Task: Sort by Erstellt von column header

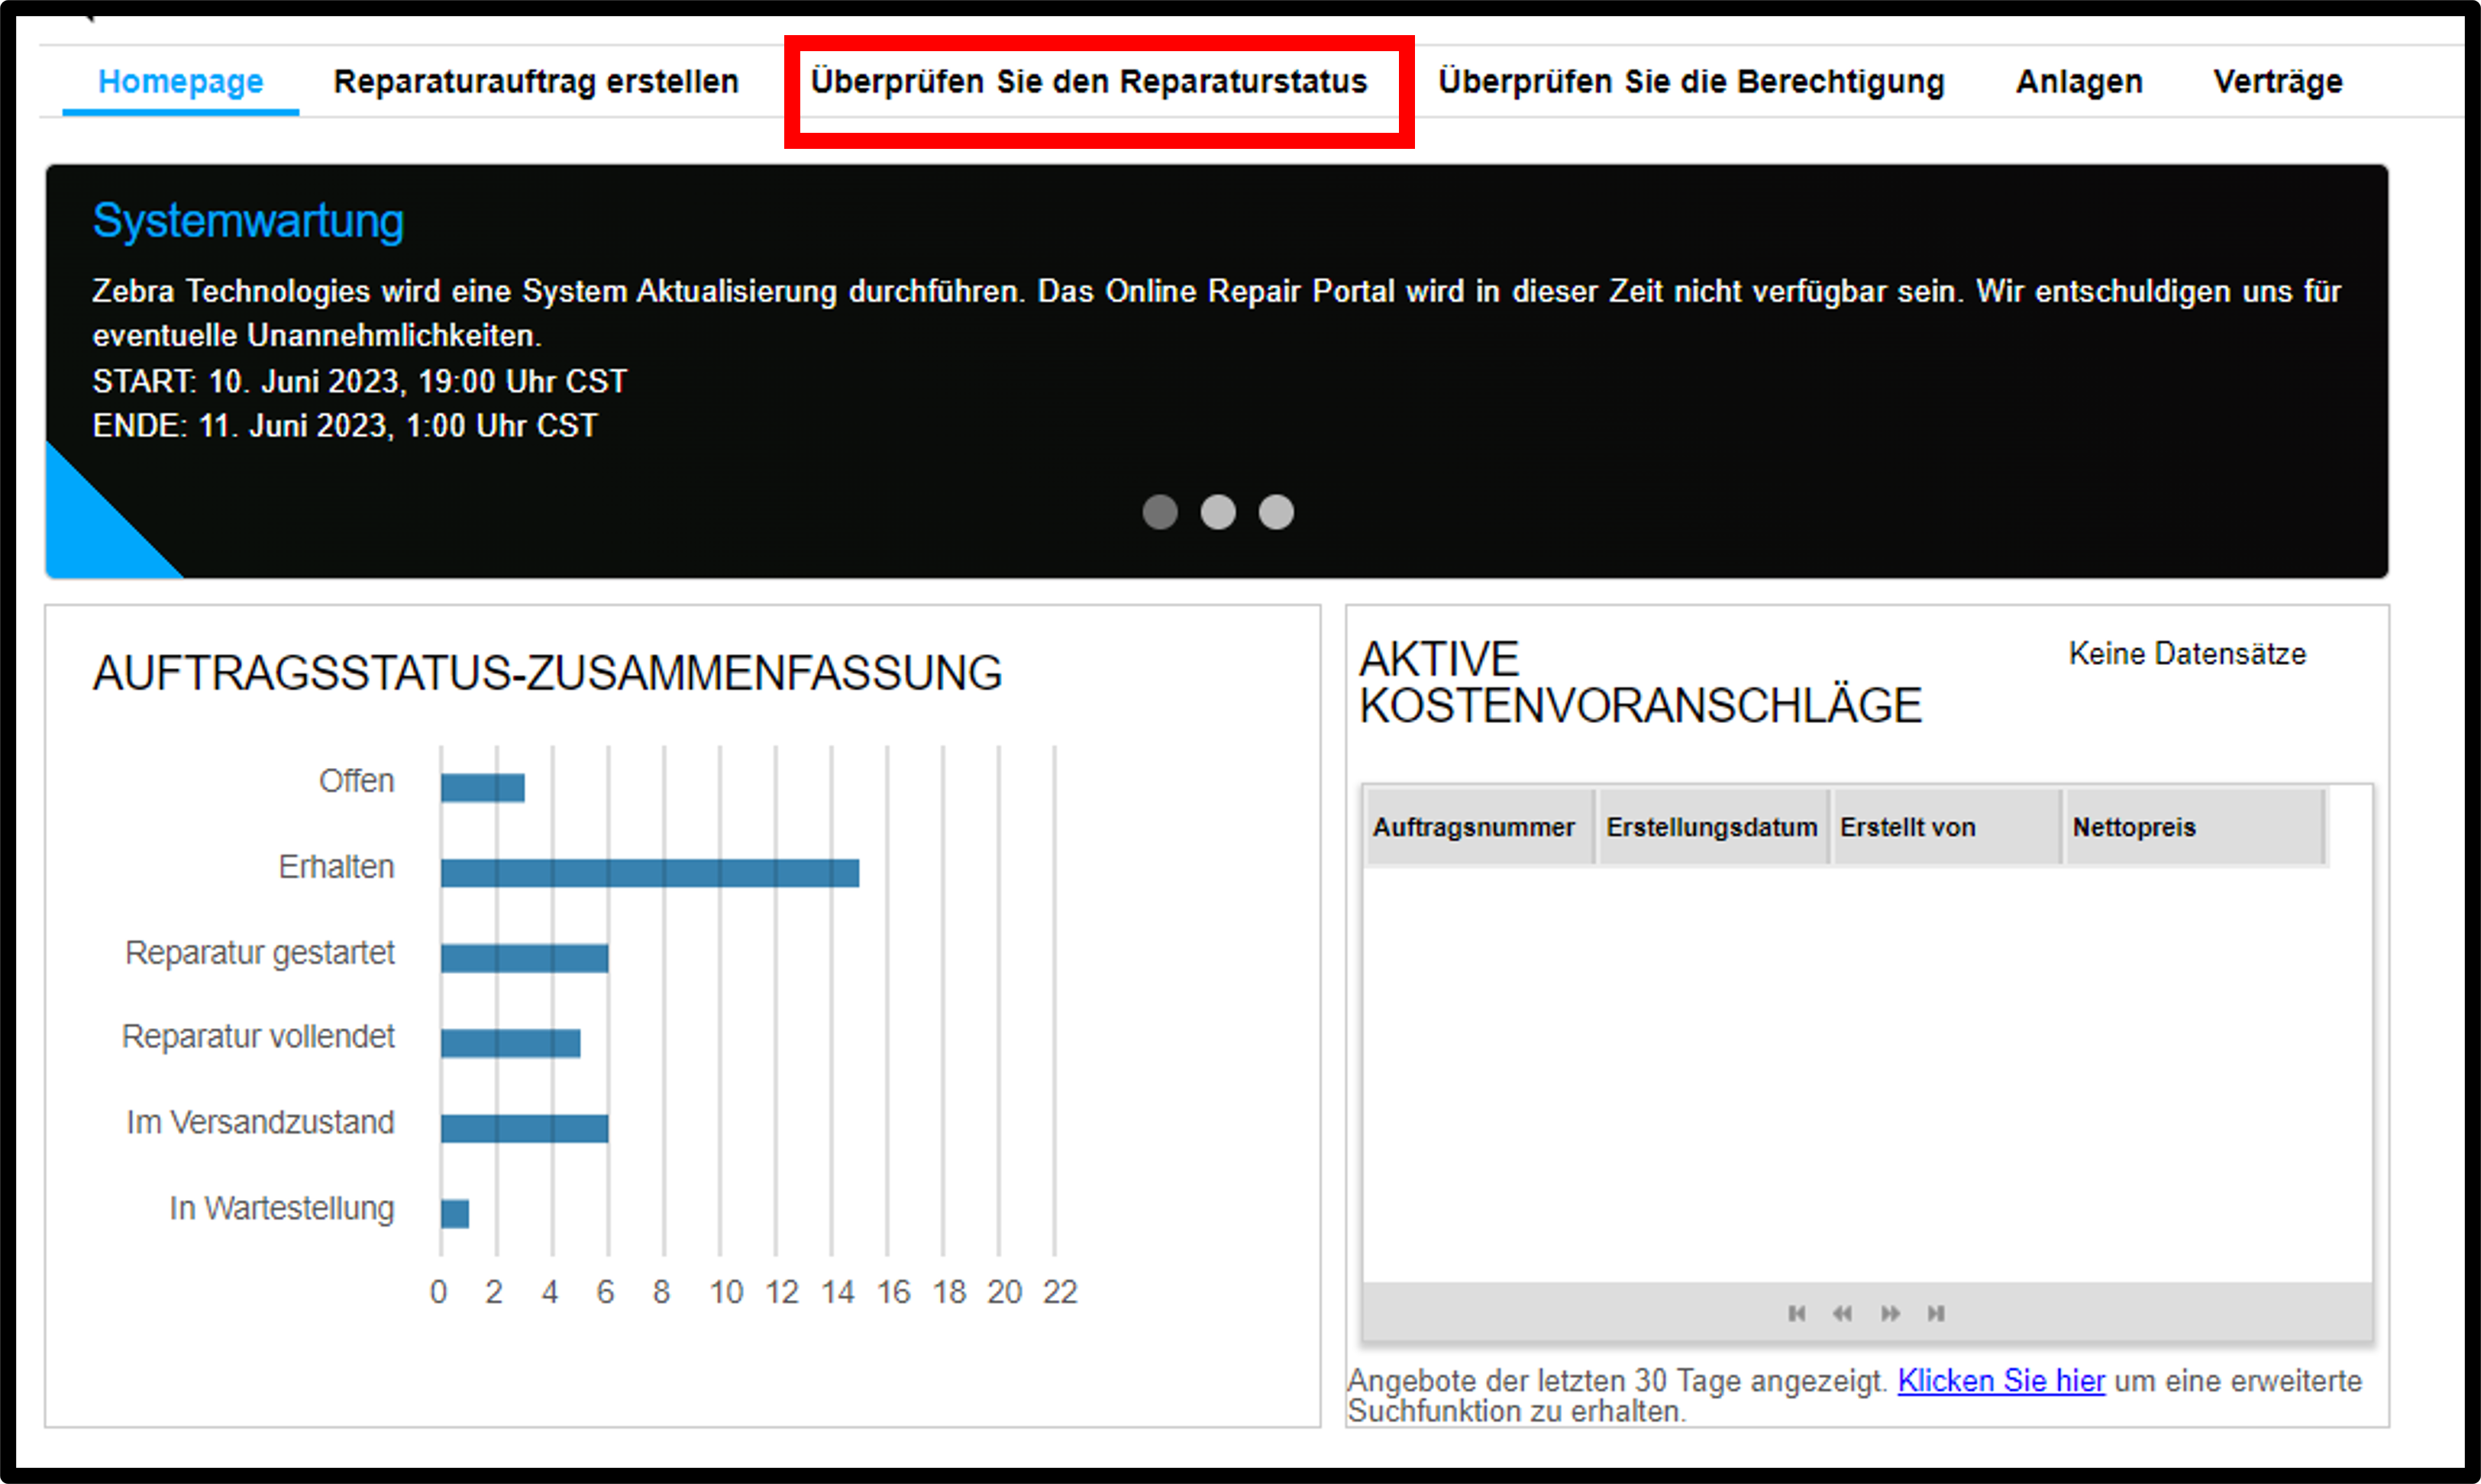Action: pyautogui.click(x=1947, y=827)
